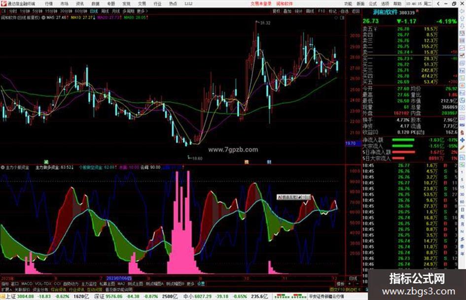
Task: Switch chart to 15分钟 period
Action: click(x=51, y=11)
